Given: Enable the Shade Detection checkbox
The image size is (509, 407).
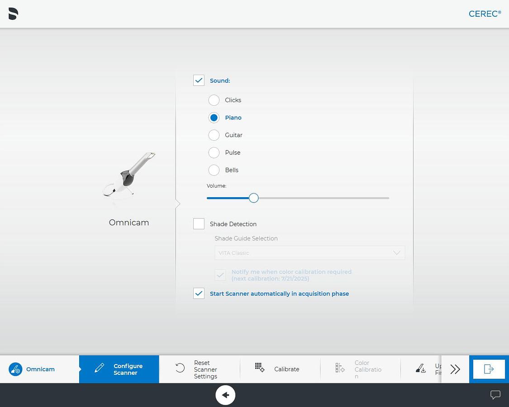Looking at the screenshot, I should 199,224.
